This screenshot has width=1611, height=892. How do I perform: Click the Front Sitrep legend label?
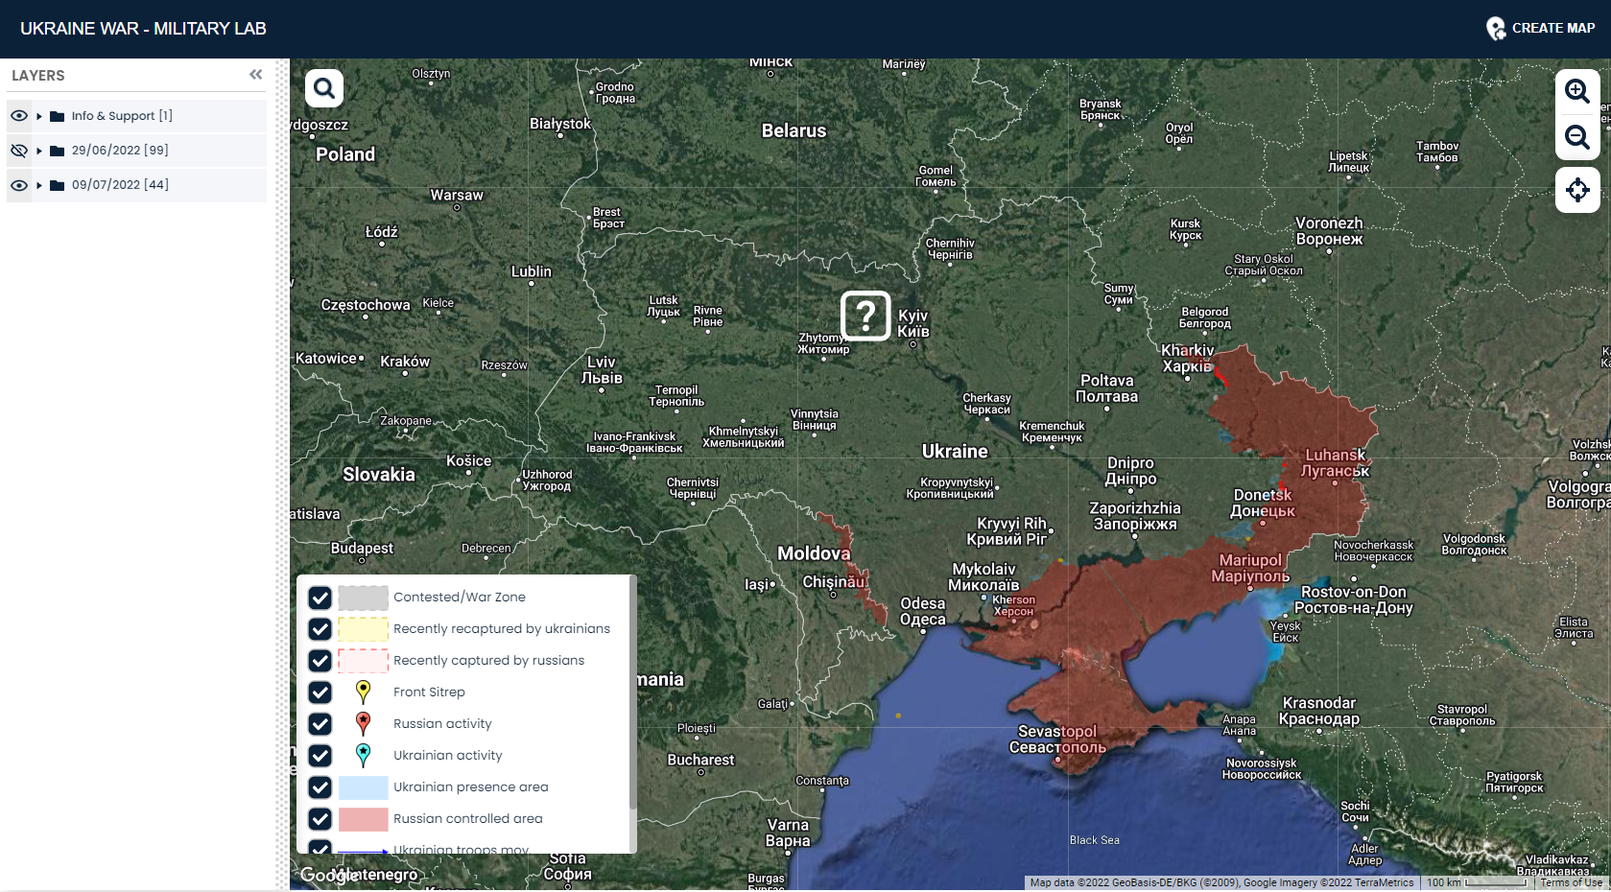pos(429,692)
